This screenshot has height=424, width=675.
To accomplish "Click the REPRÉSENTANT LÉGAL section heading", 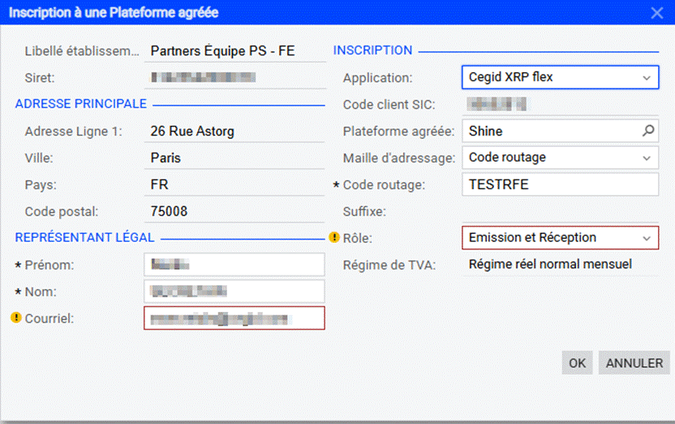I will tap(84, 237).
